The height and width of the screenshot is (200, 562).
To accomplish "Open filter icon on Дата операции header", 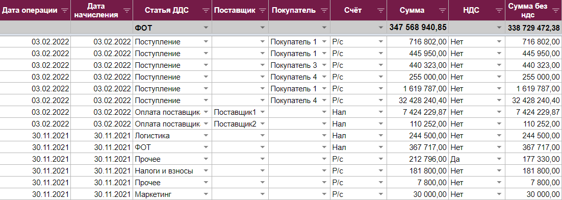I will coord(65,10).
